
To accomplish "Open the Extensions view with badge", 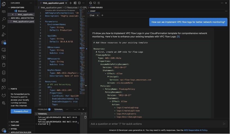I will pyautogui.click(x=4, y=42).
